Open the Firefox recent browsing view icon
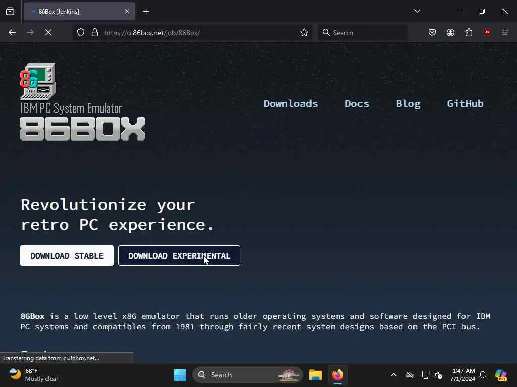Screen dimensions: 517x387 [x=10, y=12]
